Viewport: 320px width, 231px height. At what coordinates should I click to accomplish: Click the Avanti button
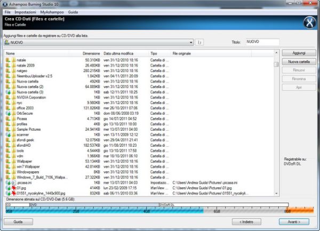click(x=294, y=221)
